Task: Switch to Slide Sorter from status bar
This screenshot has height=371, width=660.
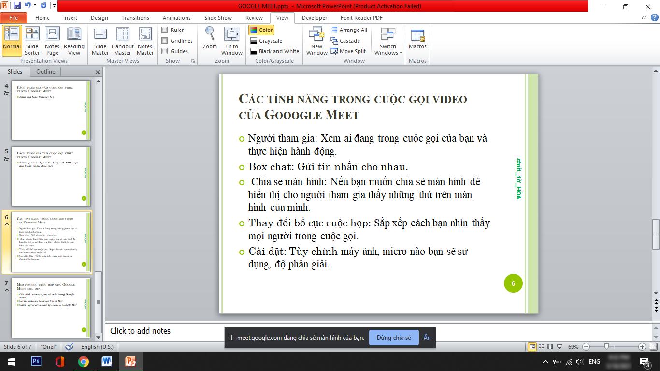Action: click(541, 347)
